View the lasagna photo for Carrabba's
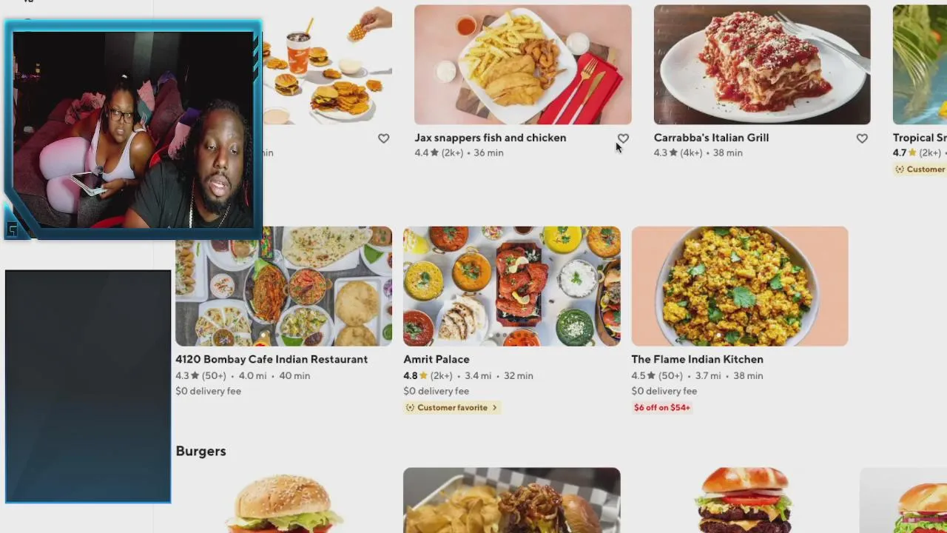947x533 pixels. click(x=762, y=64)
